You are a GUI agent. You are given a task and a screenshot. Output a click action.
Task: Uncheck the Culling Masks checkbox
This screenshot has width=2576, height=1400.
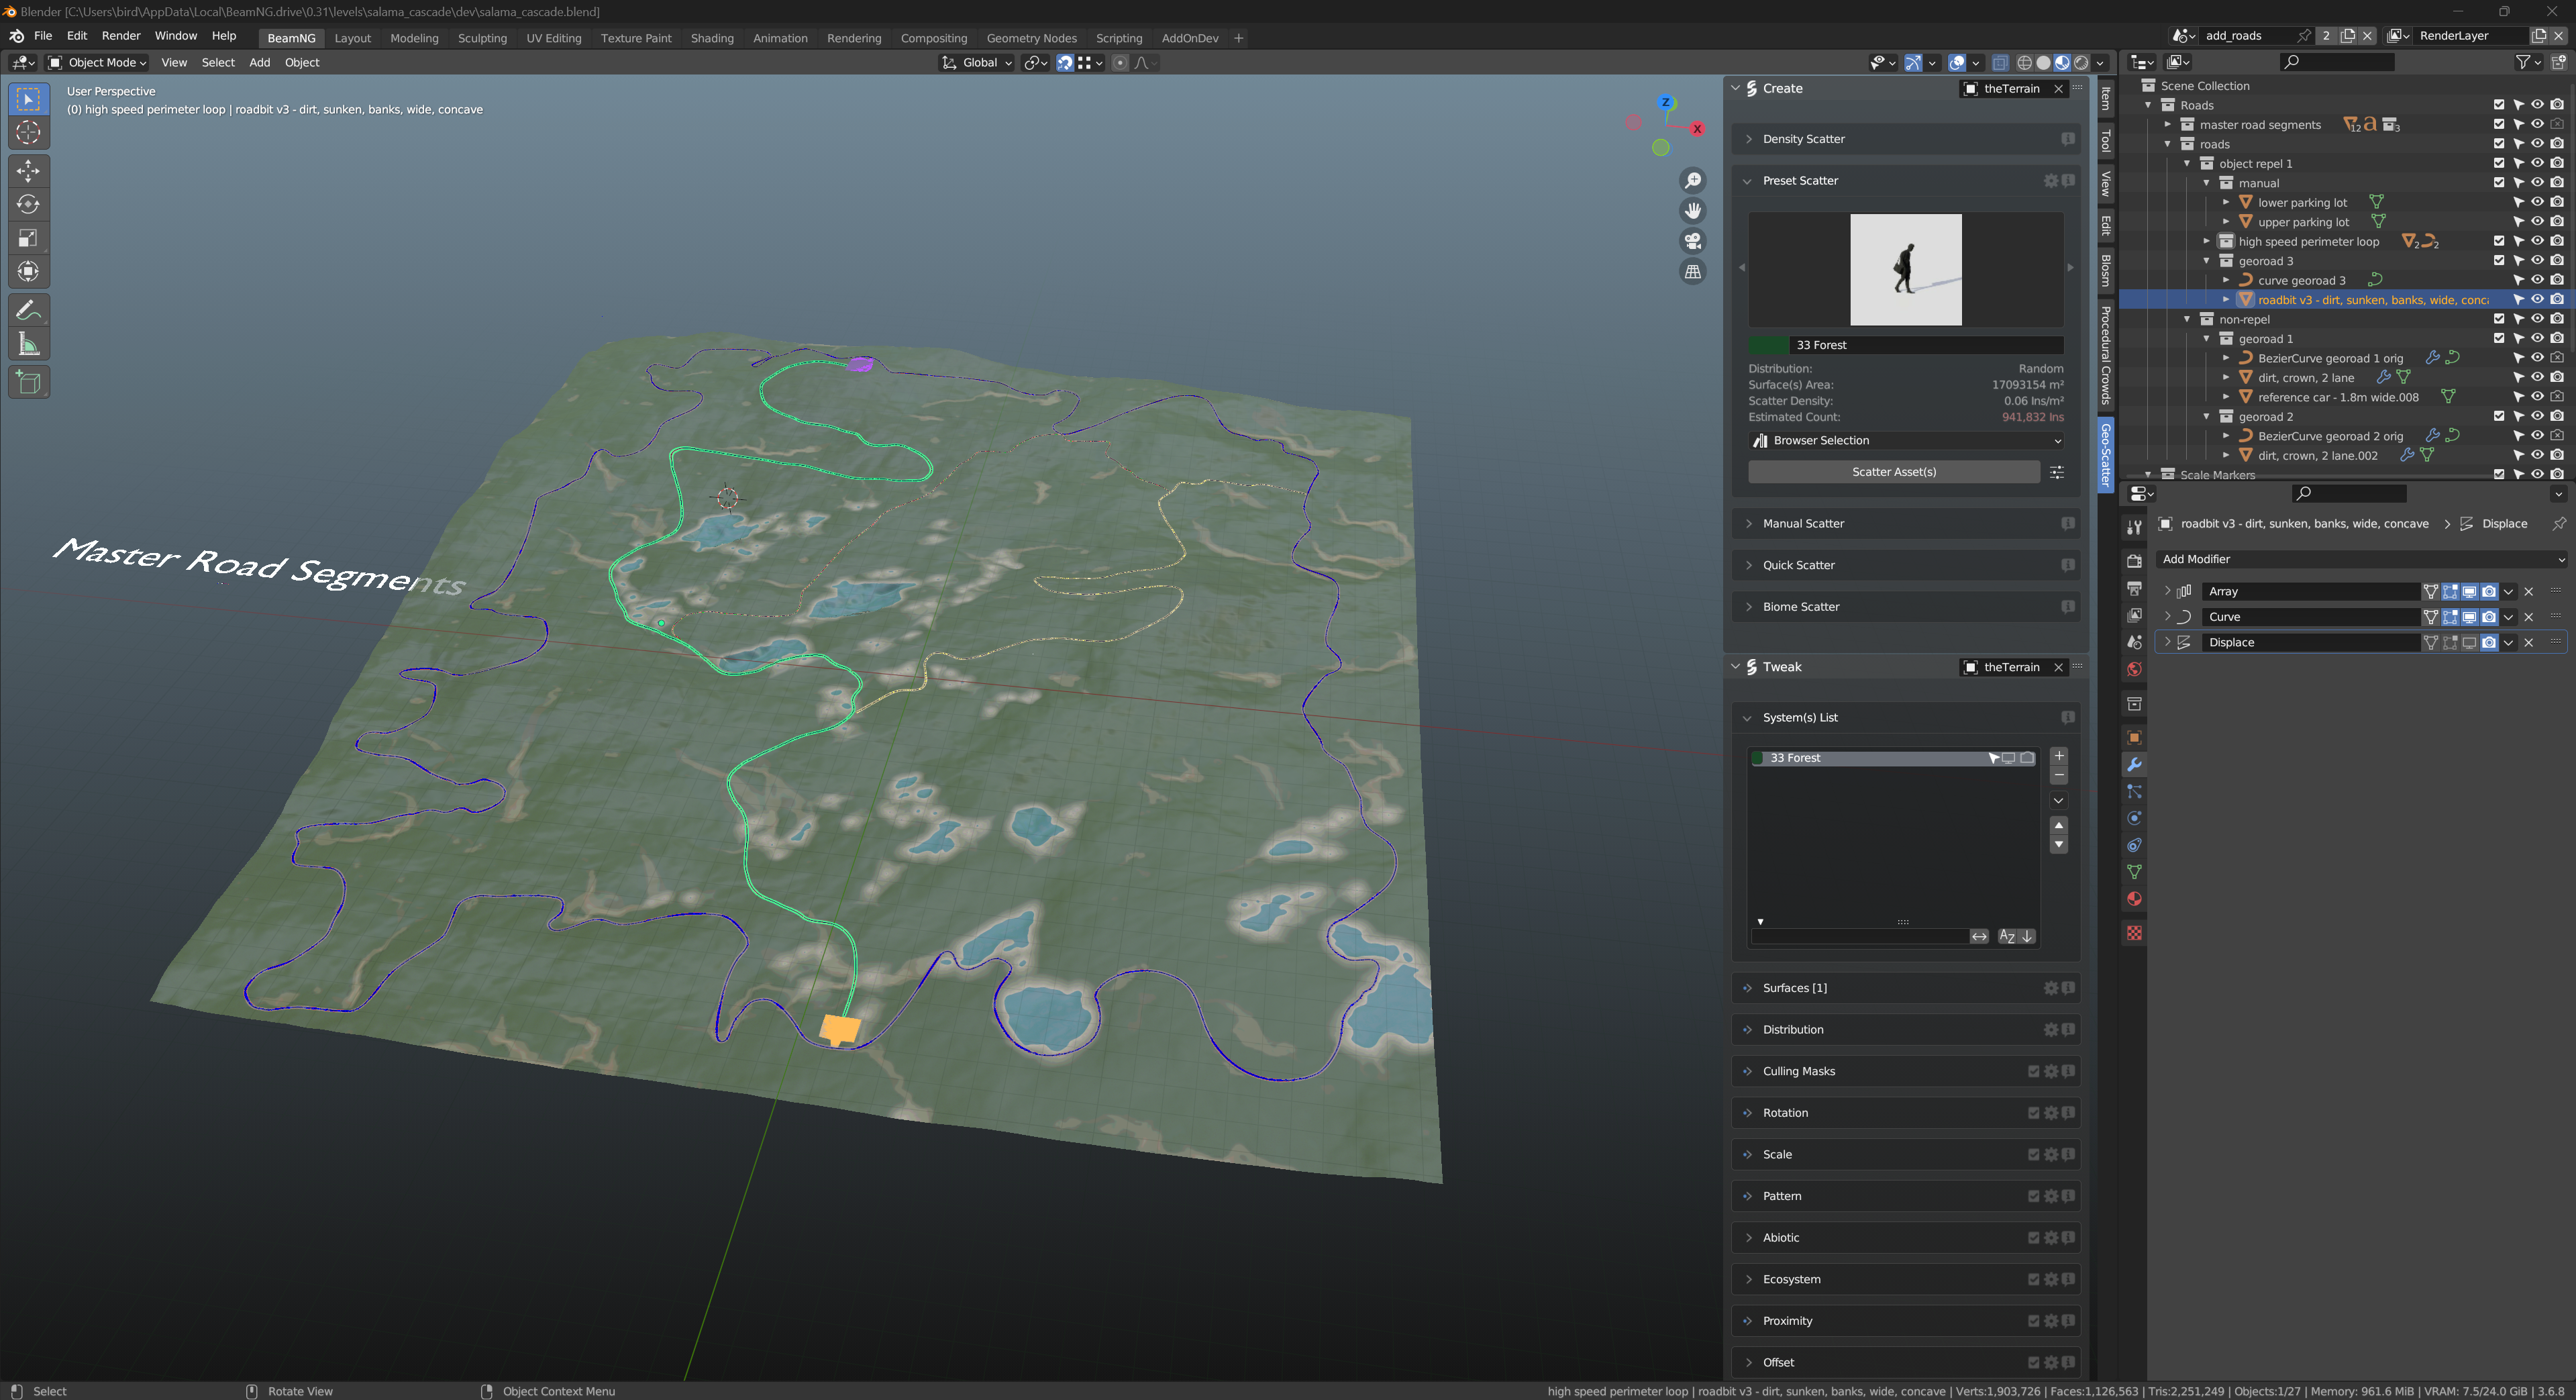click(2033, 1071)
